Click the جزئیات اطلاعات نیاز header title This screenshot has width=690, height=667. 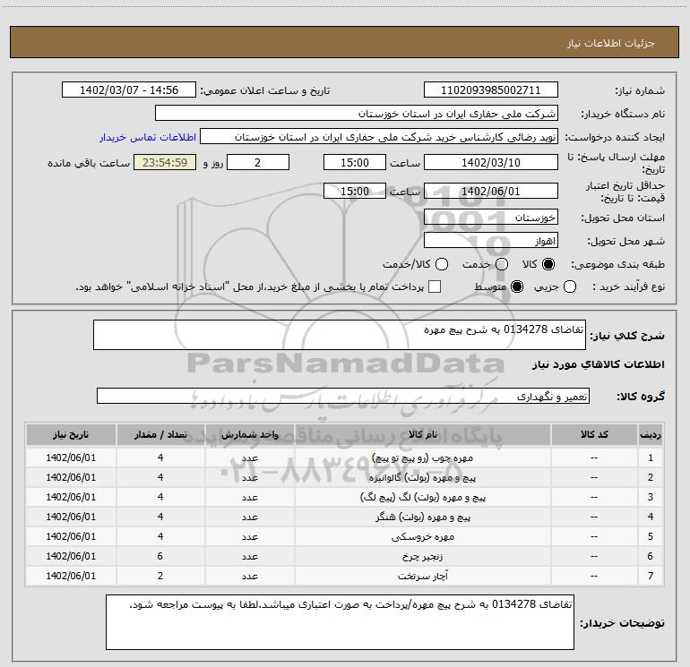611,43
